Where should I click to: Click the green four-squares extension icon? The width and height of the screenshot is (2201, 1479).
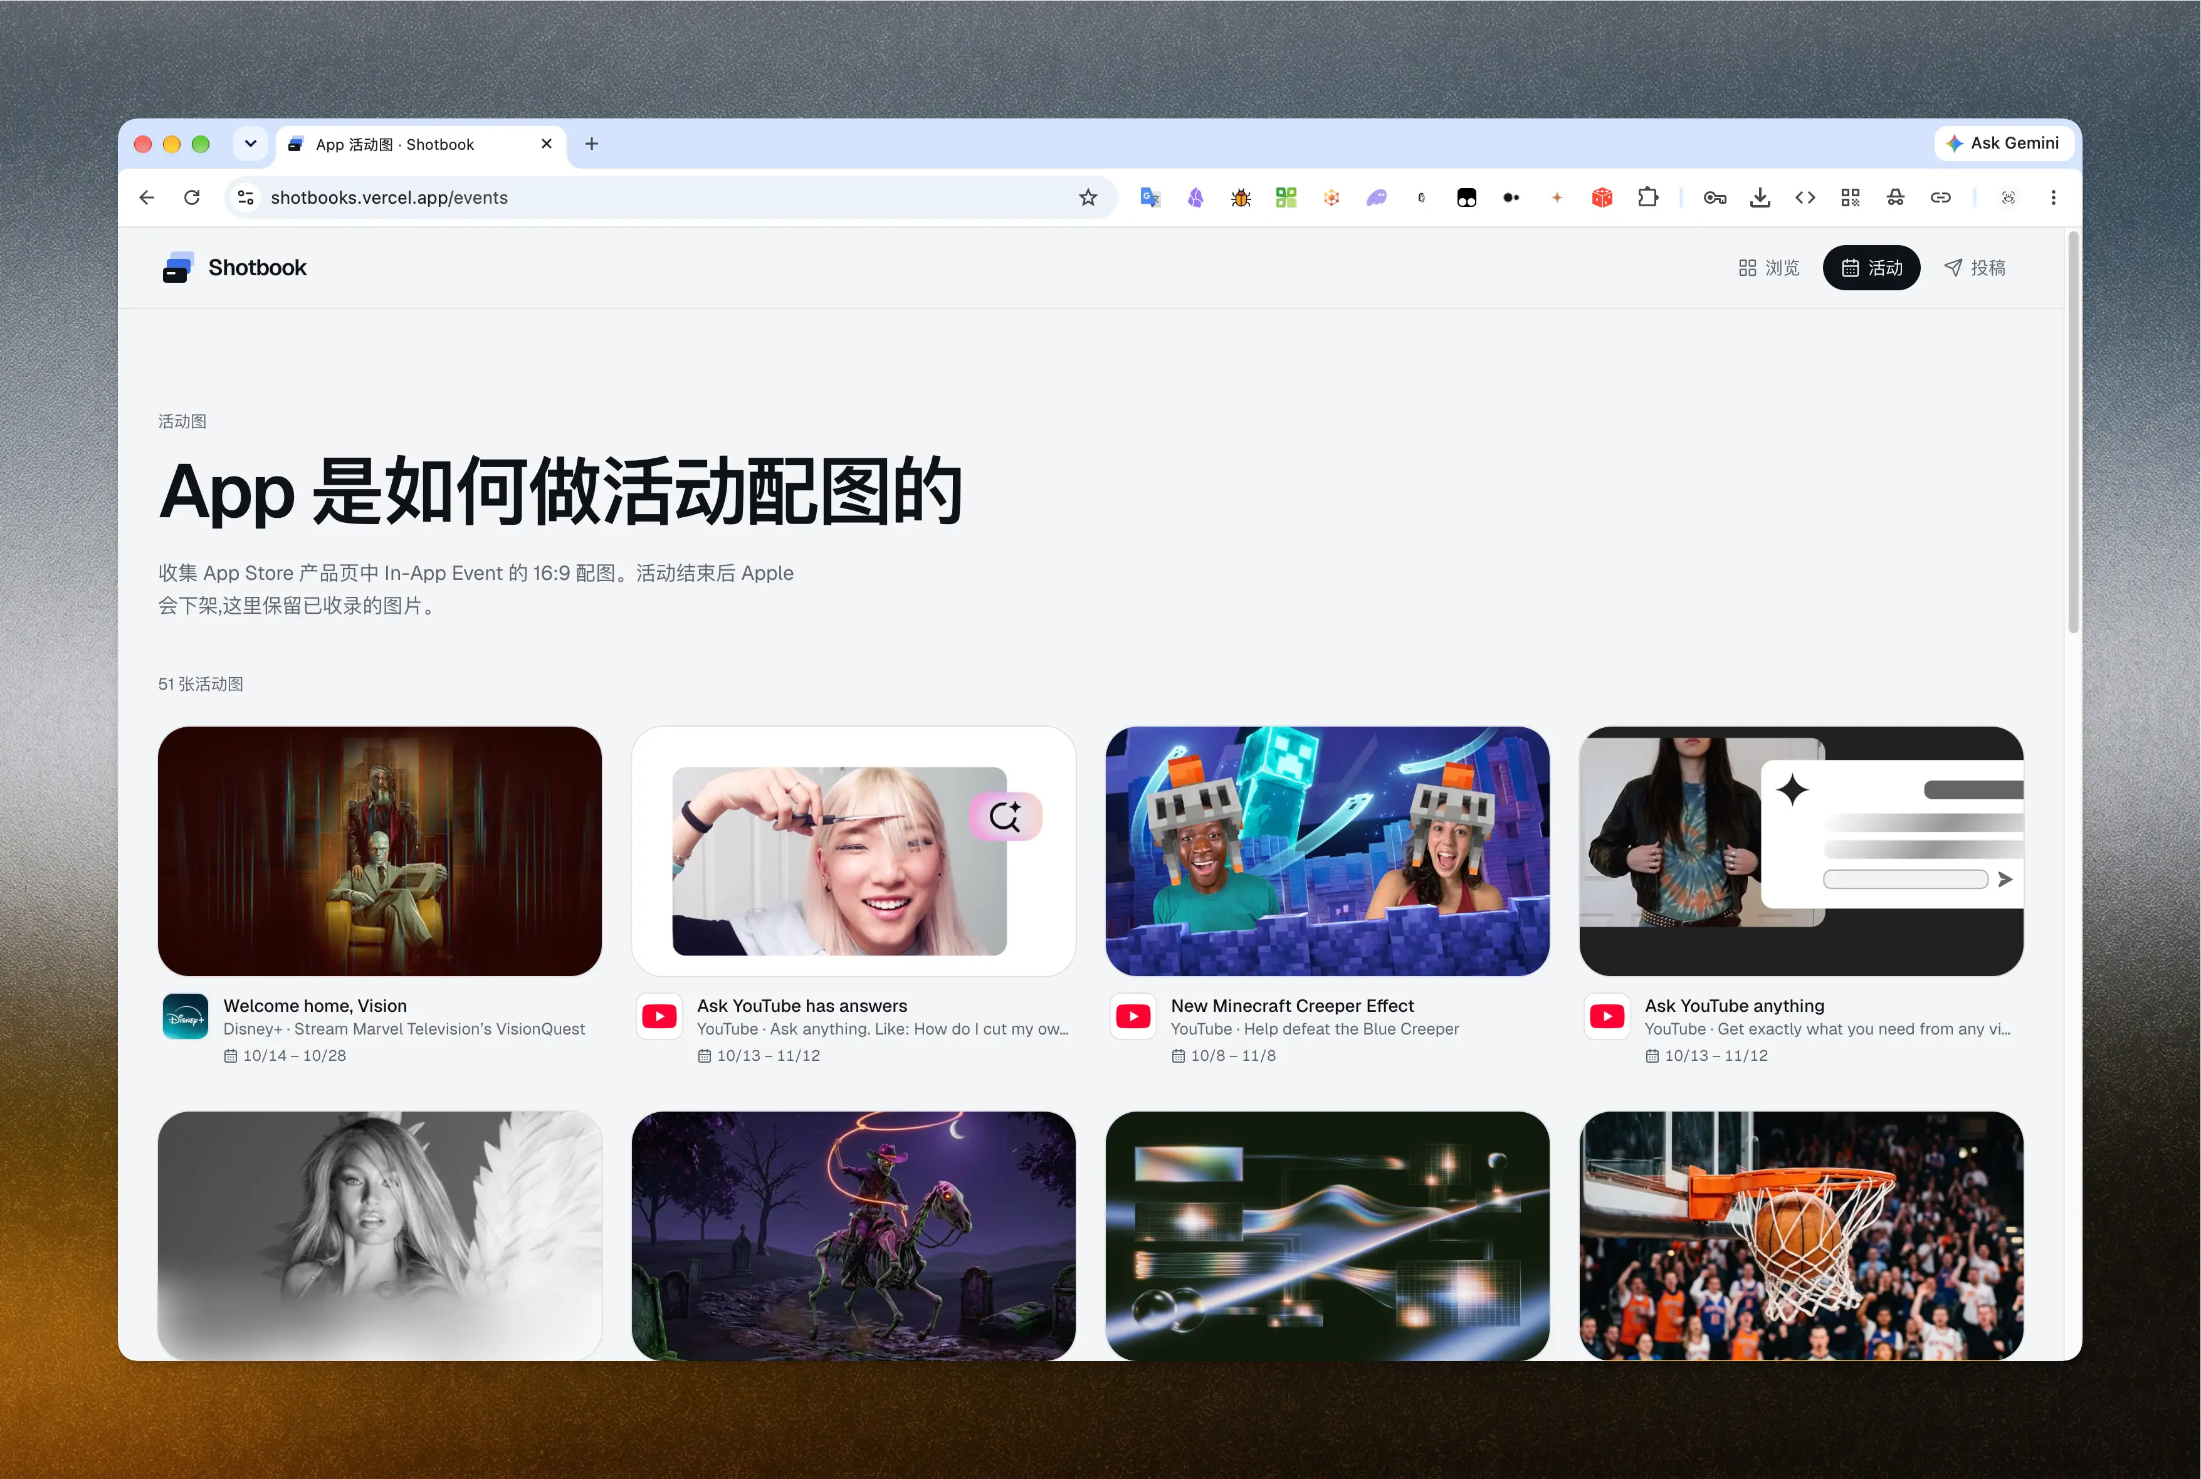(x=1285, y=197)
